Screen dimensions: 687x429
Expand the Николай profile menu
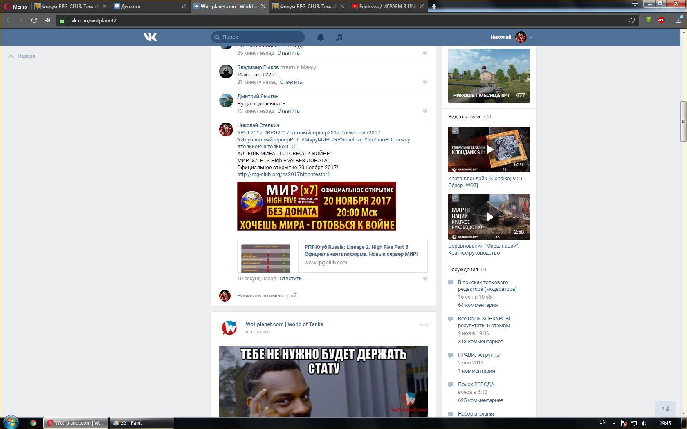point(512,37)
